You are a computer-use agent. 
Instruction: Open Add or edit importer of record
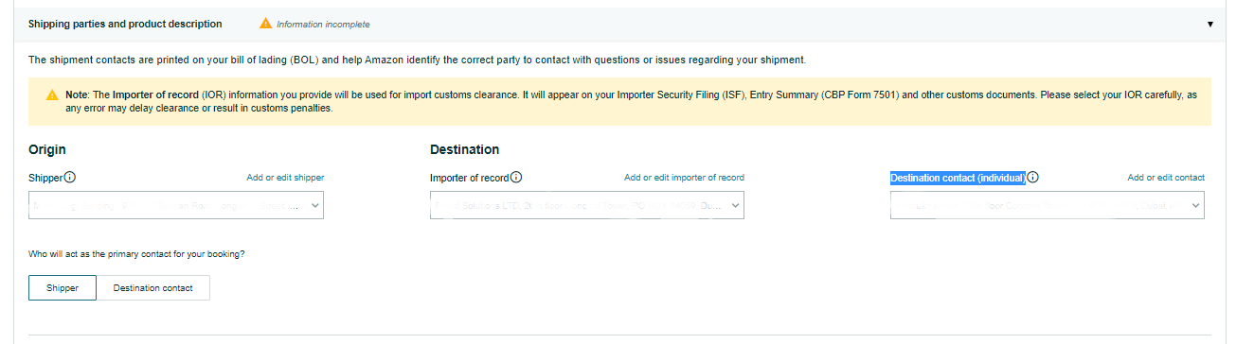coord(684,178)
